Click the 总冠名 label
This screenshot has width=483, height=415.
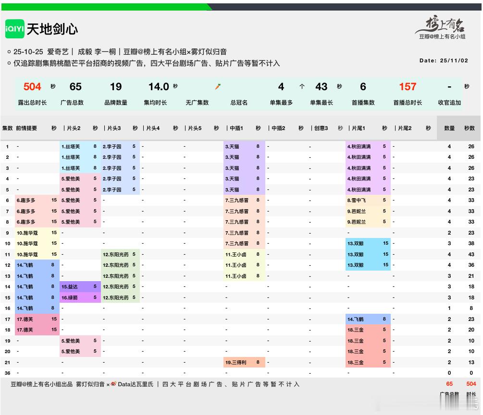239,102
